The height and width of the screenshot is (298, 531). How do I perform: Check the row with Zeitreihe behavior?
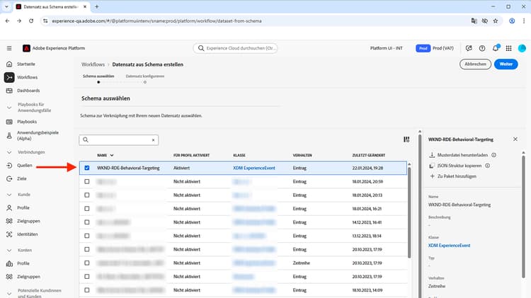87,263
